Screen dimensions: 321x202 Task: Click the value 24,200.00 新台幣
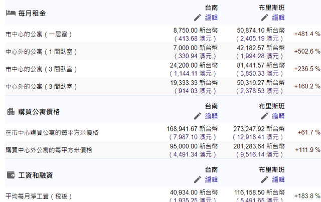[194, 65]
